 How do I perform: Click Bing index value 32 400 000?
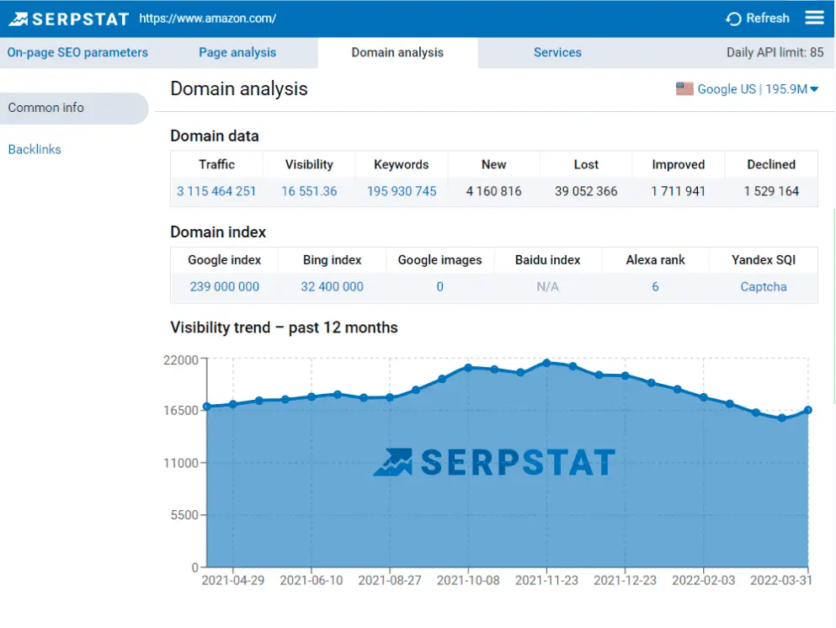pos(333,286)
